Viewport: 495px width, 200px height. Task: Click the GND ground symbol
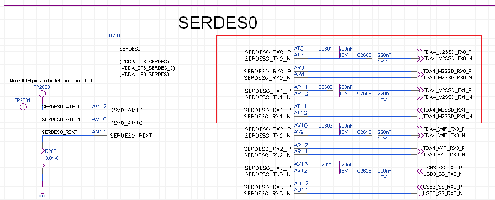pos(42,192)
